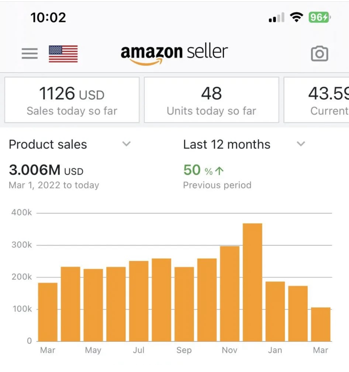Tap the first March bar in chart
This screenshot has height=372, width=349.
[48, 312]
